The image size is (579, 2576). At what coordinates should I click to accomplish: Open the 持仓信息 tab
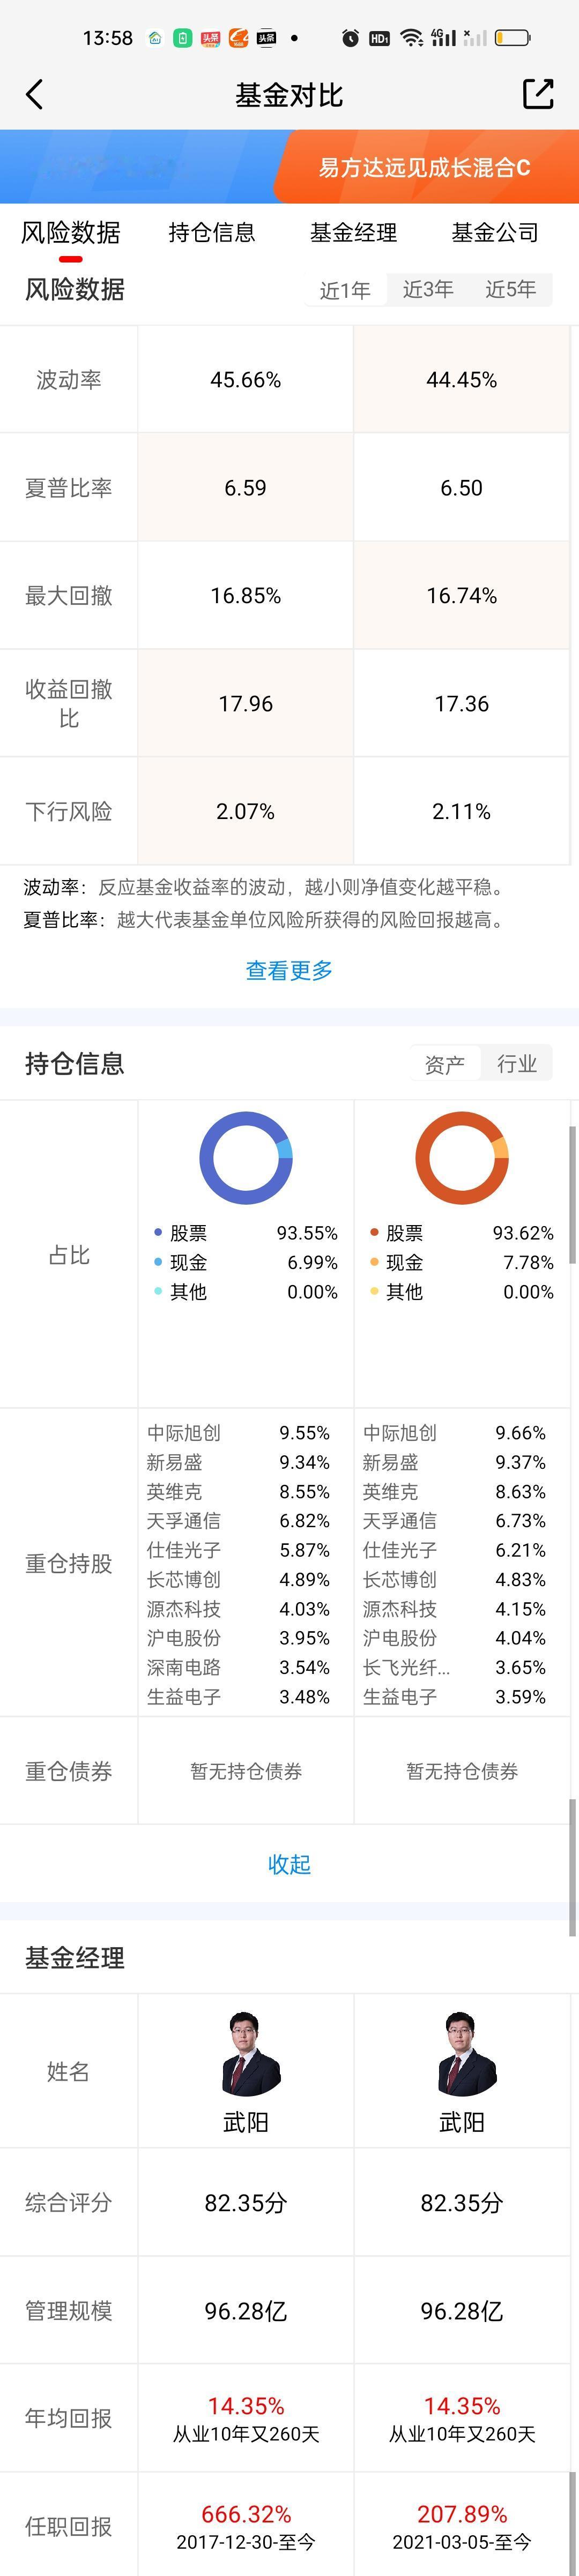tap(212, 233)
